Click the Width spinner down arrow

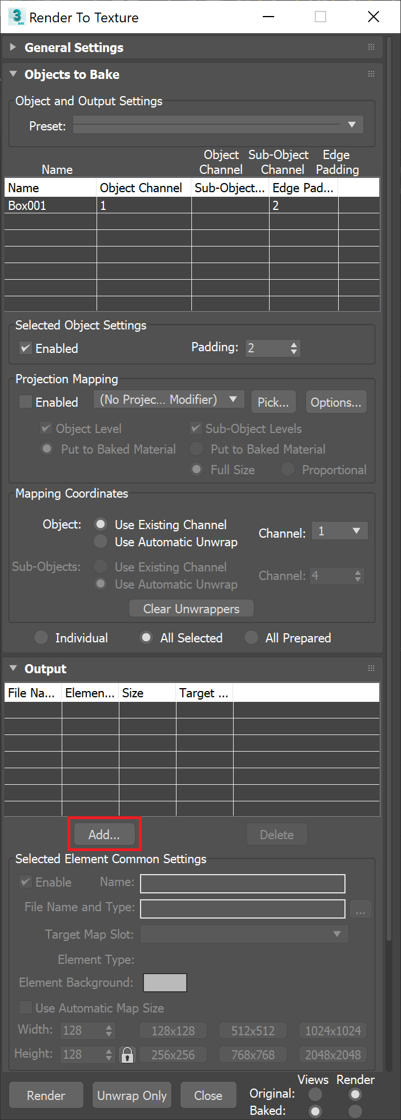tap(109, 1033)
